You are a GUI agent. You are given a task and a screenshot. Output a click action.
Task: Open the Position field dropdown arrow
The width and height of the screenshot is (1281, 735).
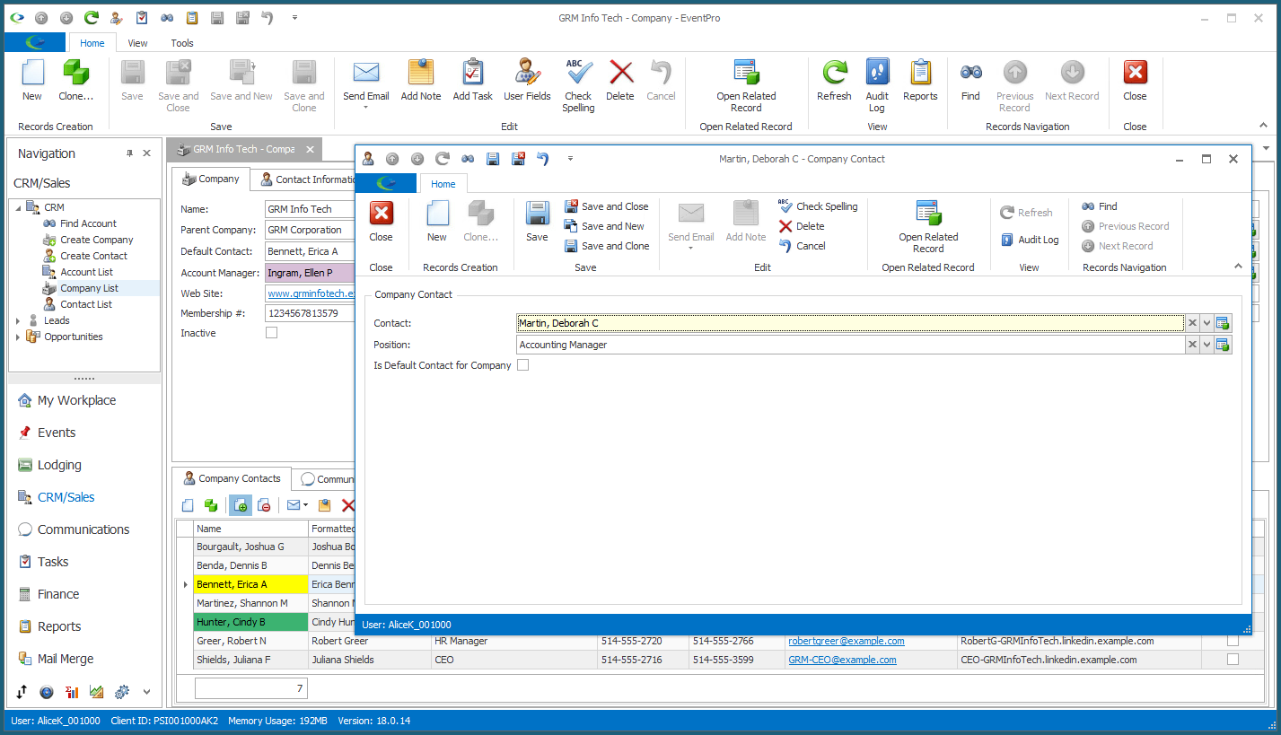coord(1206,345)
